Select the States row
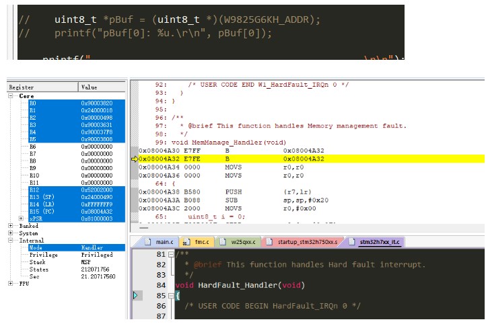This screenshot has width=486, height=326. (77, 270)
